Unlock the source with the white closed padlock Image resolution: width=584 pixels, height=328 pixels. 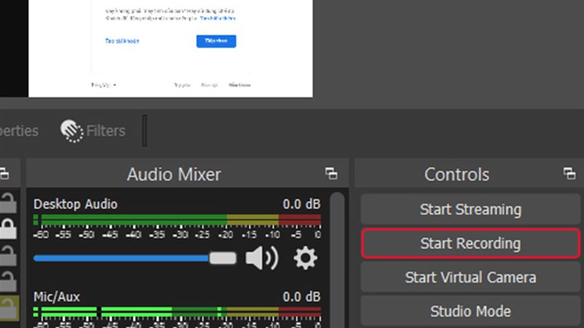pyautogui.click(x=8, y=227)
